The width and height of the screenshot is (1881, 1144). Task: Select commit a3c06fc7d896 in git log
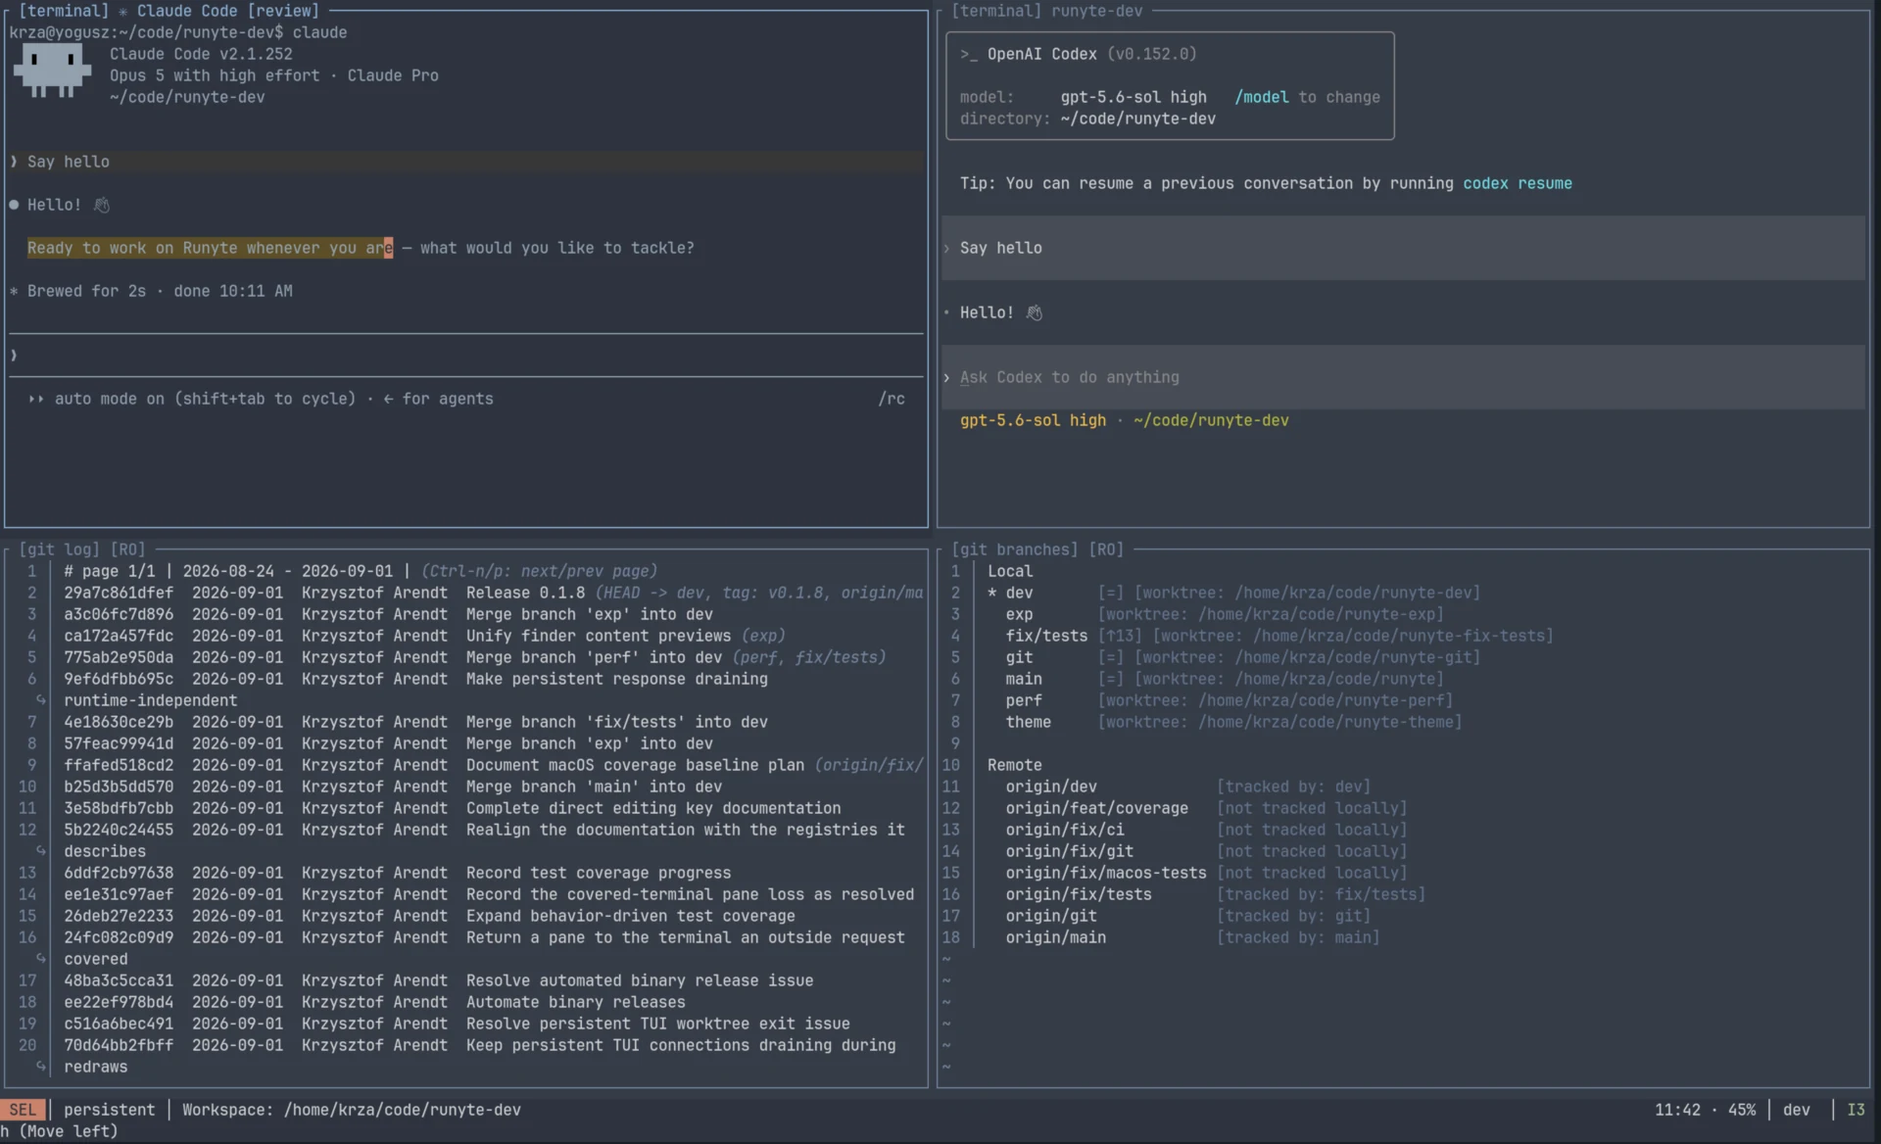[388, 614]
